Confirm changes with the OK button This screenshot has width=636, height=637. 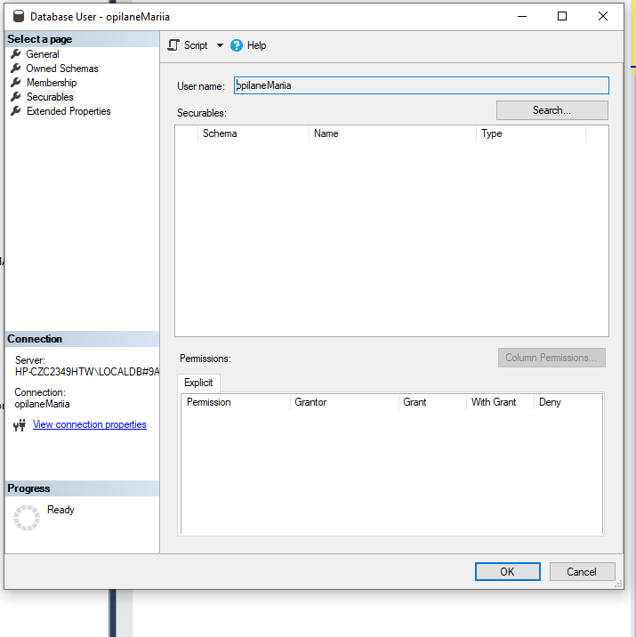[x=507, y=572]
